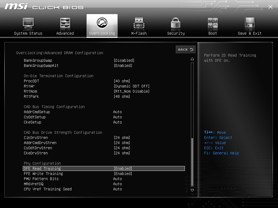This screenshot has height=208, width=278.
Task: Open the ProcODT 40 ohm option
Action: pos(122,81)
